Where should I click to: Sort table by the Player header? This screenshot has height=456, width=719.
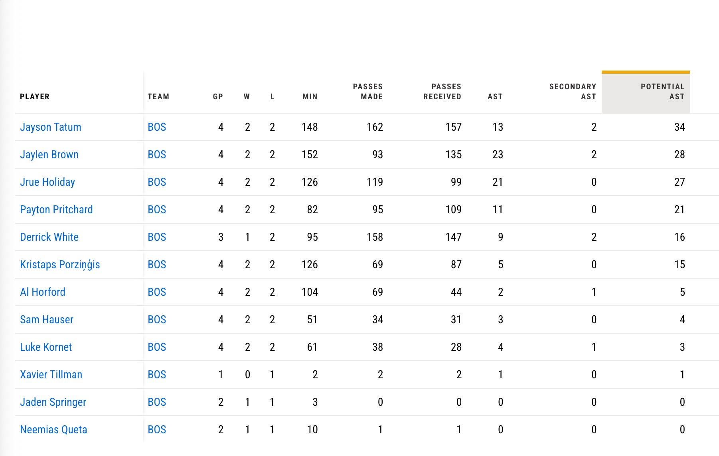pyautogui.click(x=35, y=96)
